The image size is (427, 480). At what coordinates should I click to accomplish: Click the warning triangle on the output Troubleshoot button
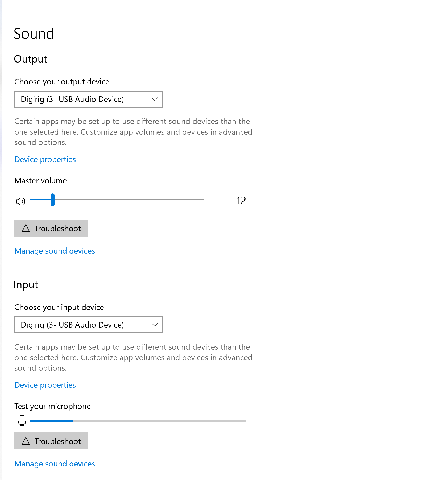point(26,228)
